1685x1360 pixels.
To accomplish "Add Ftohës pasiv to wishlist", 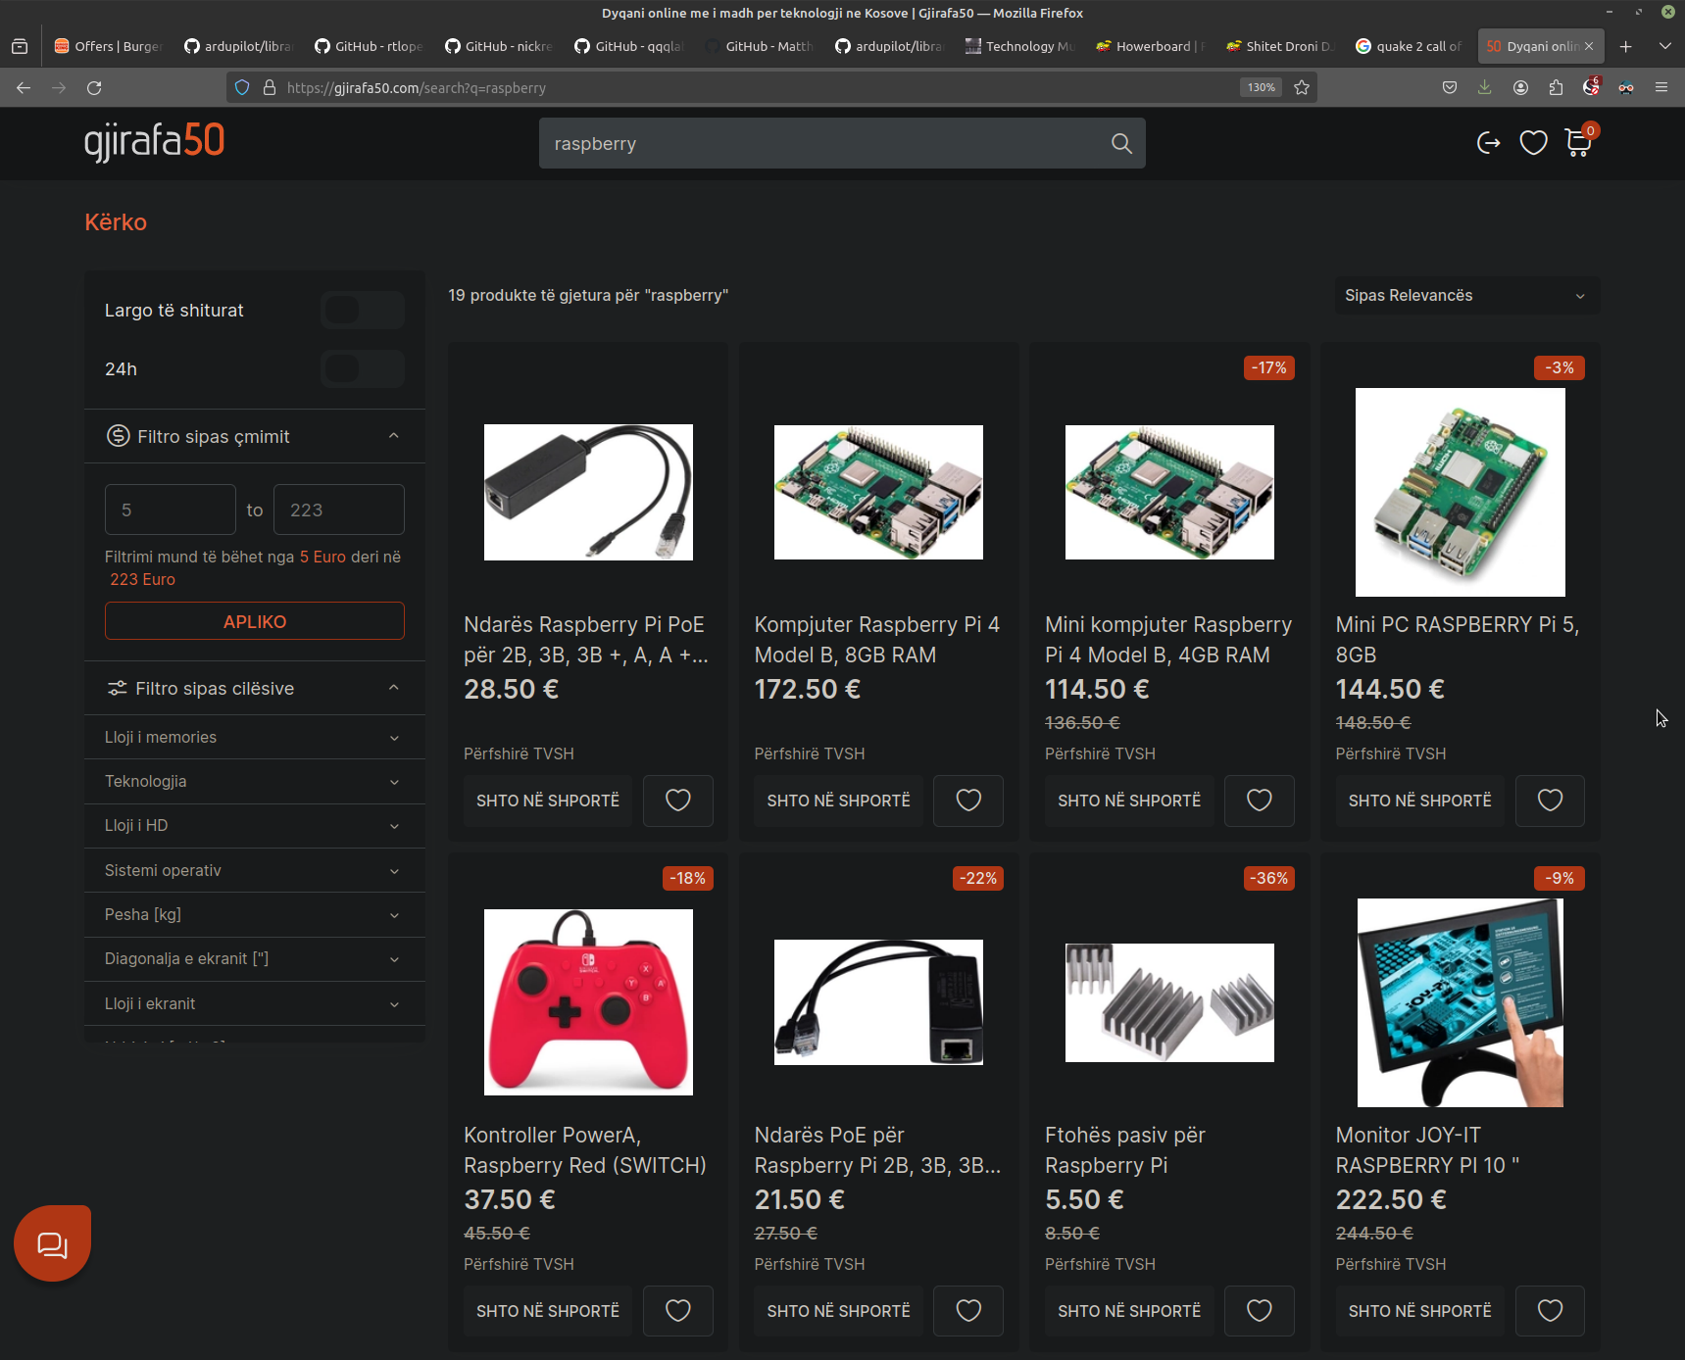I will pyautogui.click(x=1260, y=1311).
